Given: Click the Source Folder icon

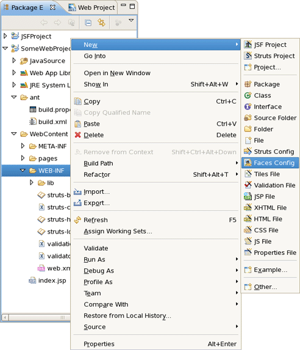Looking at the screenshot, I should point(248,118).
